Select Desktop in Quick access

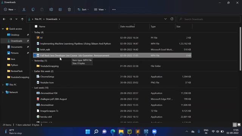[x=15, y=35]
